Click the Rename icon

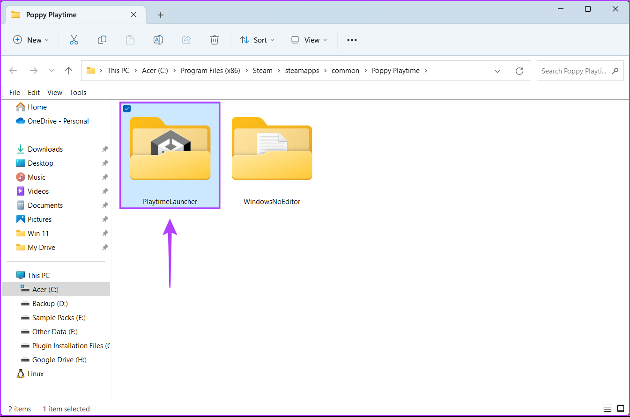[158, 40]
